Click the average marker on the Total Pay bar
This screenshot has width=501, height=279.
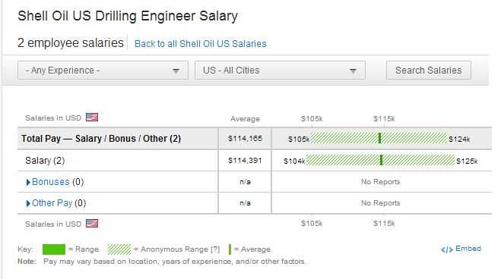coord(379,138)
